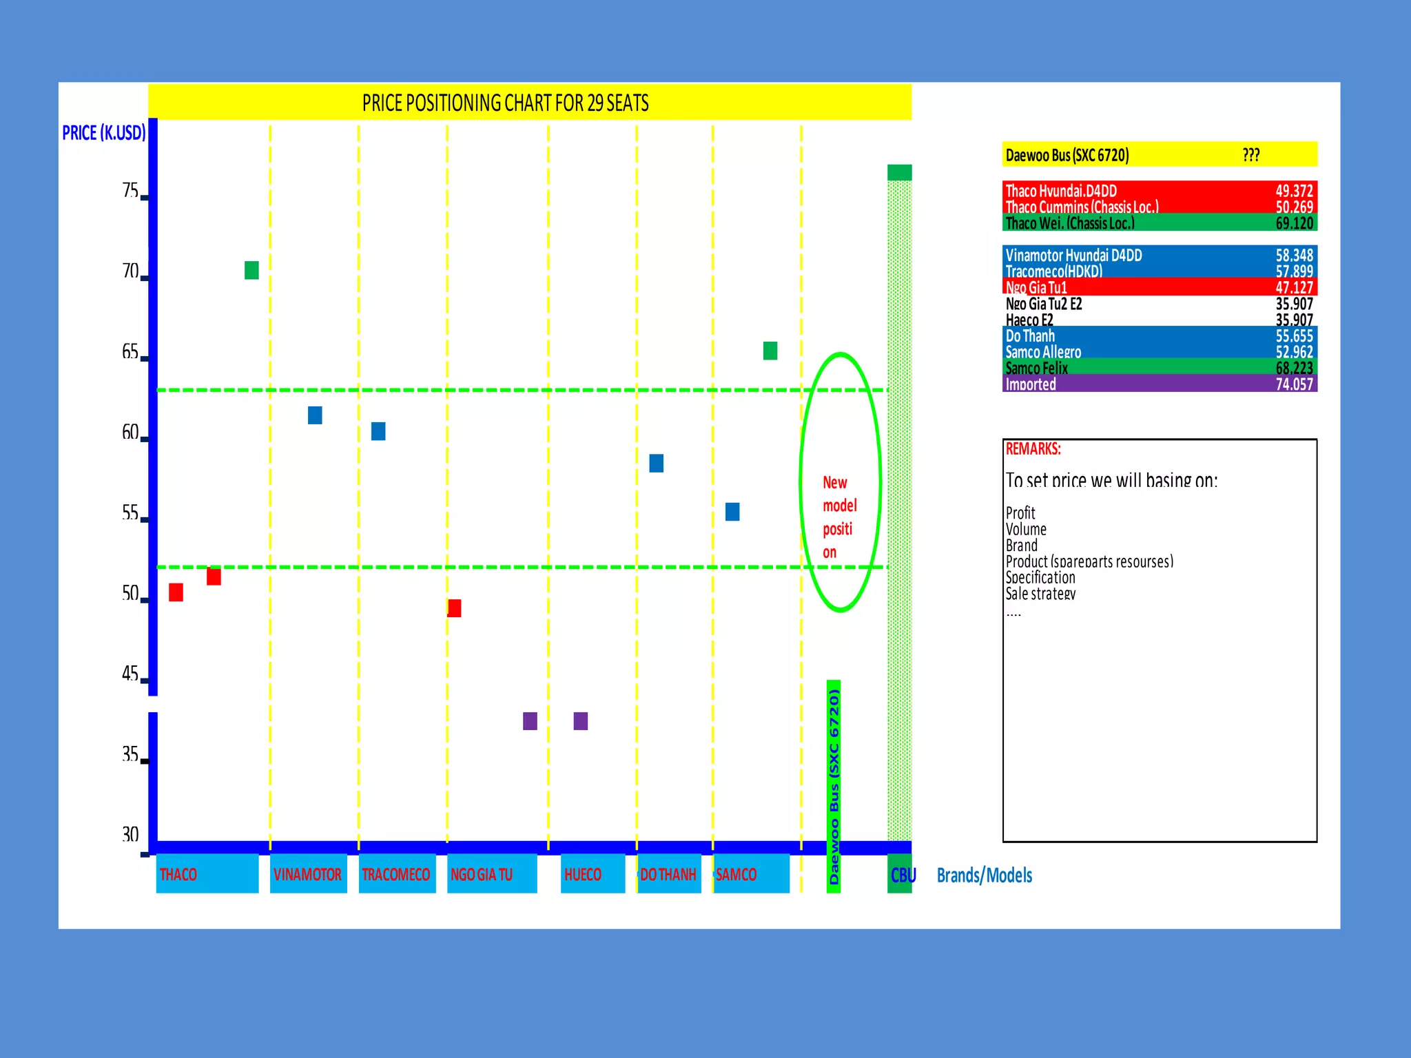
Task: Select the red marker in NGO GIA TU column
Action: tap(454, 608)
